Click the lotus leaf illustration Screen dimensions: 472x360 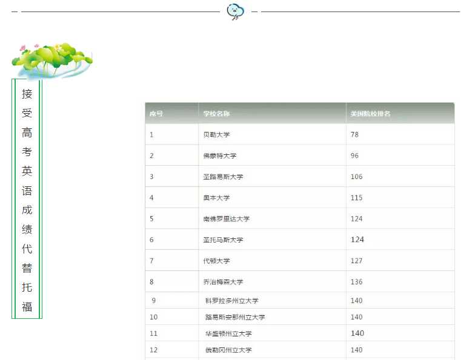tap(52, 59)
